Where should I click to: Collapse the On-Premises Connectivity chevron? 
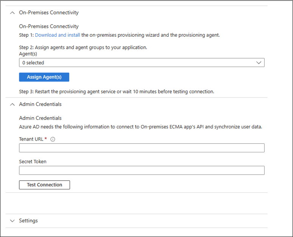(12, 12)
